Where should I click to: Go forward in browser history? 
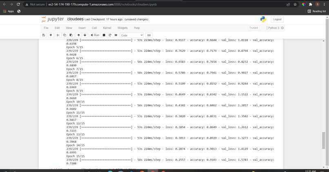coord(11,4)
